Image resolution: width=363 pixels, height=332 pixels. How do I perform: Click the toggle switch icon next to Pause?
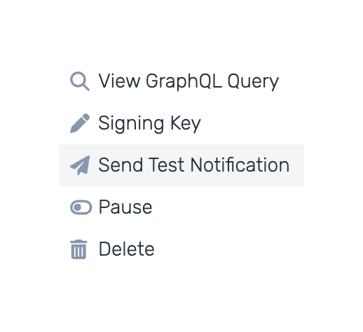pos(81,207)
